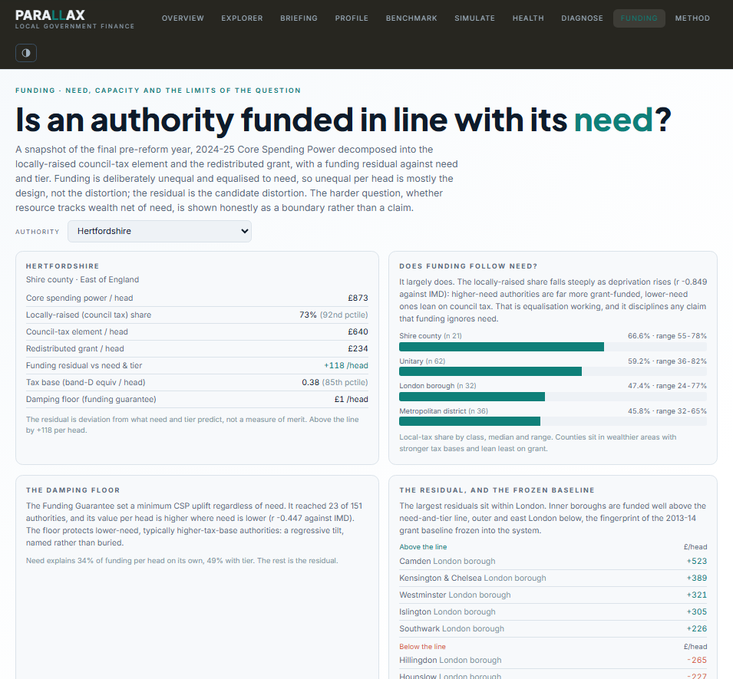Go to the Explorer tab

click(242, 18)
